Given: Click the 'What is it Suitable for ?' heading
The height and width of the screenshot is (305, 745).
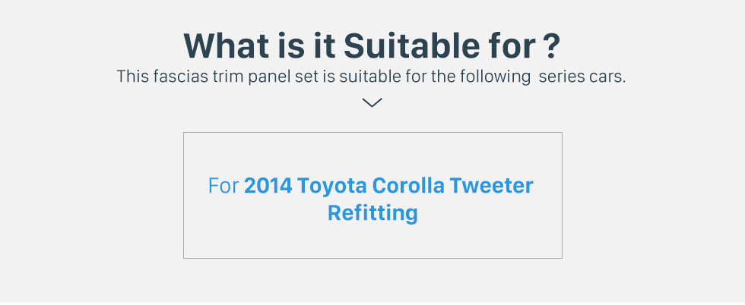Looking at the screenshot, I should click(x=372, y=46).
